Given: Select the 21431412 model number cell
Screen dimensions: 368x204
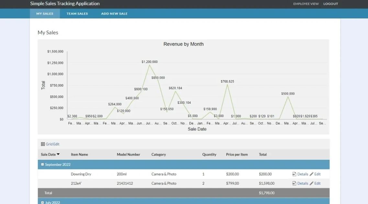Looking at the screenshot, I should pyautogui.click(x=125, y=183).
